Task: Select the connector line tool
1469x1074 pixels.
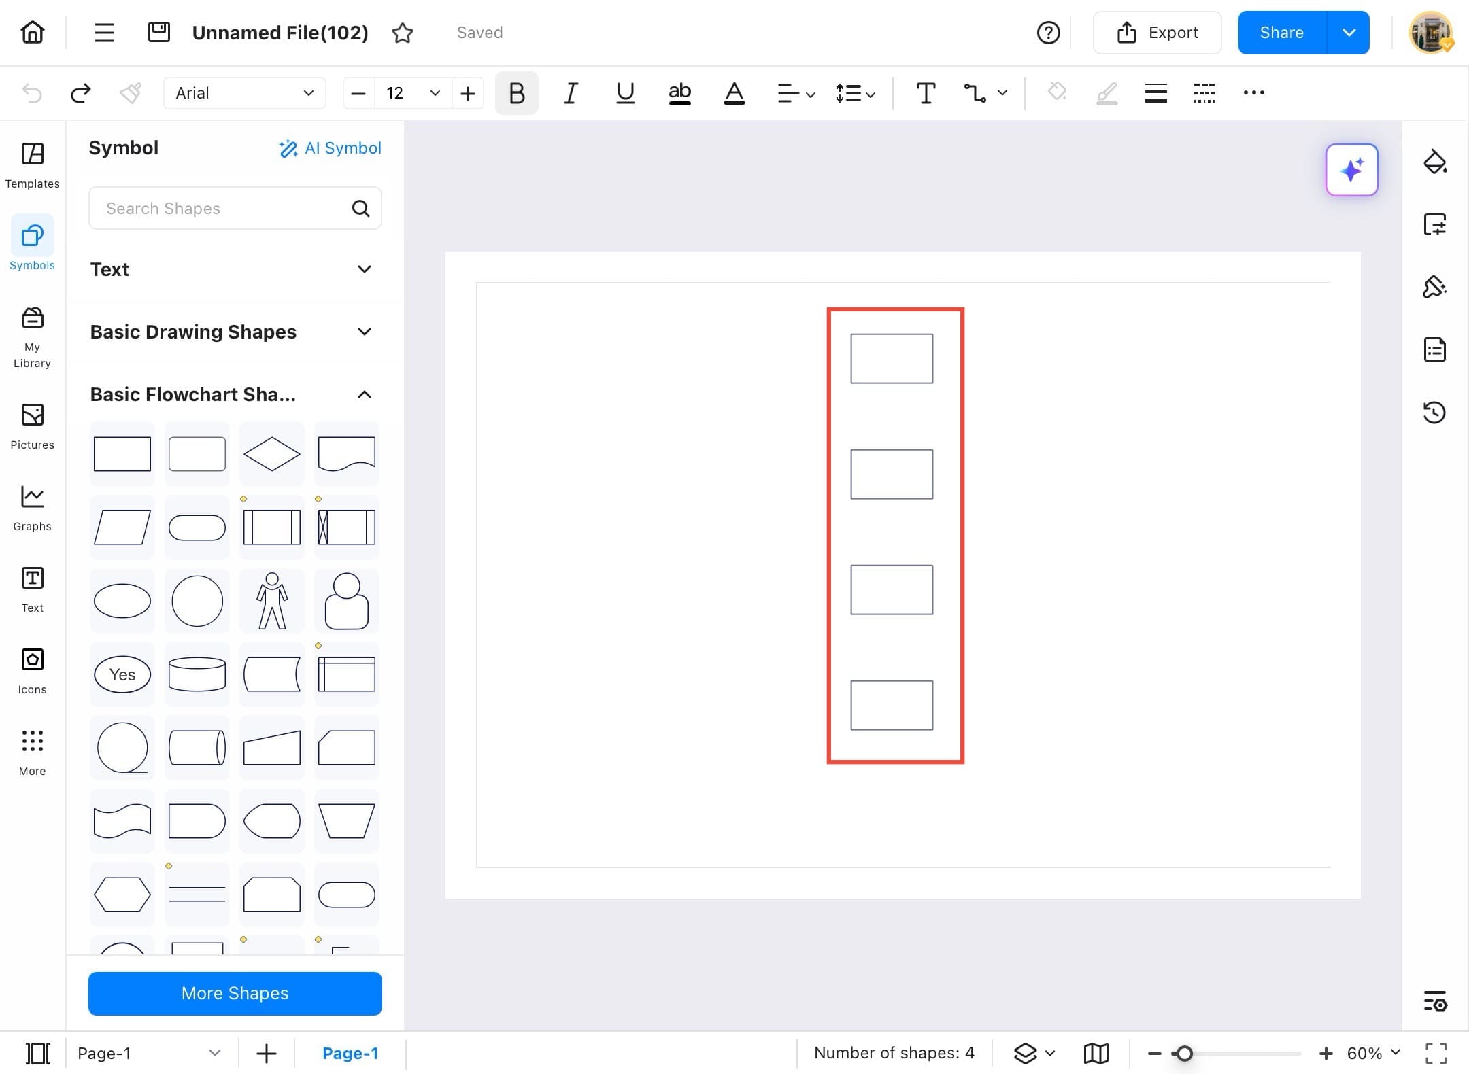Action: click(x=975, y=92)
